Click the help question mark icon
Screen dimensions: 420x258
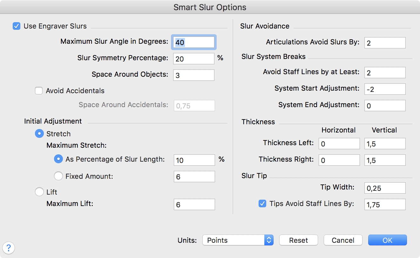click(x=9, y=248)
